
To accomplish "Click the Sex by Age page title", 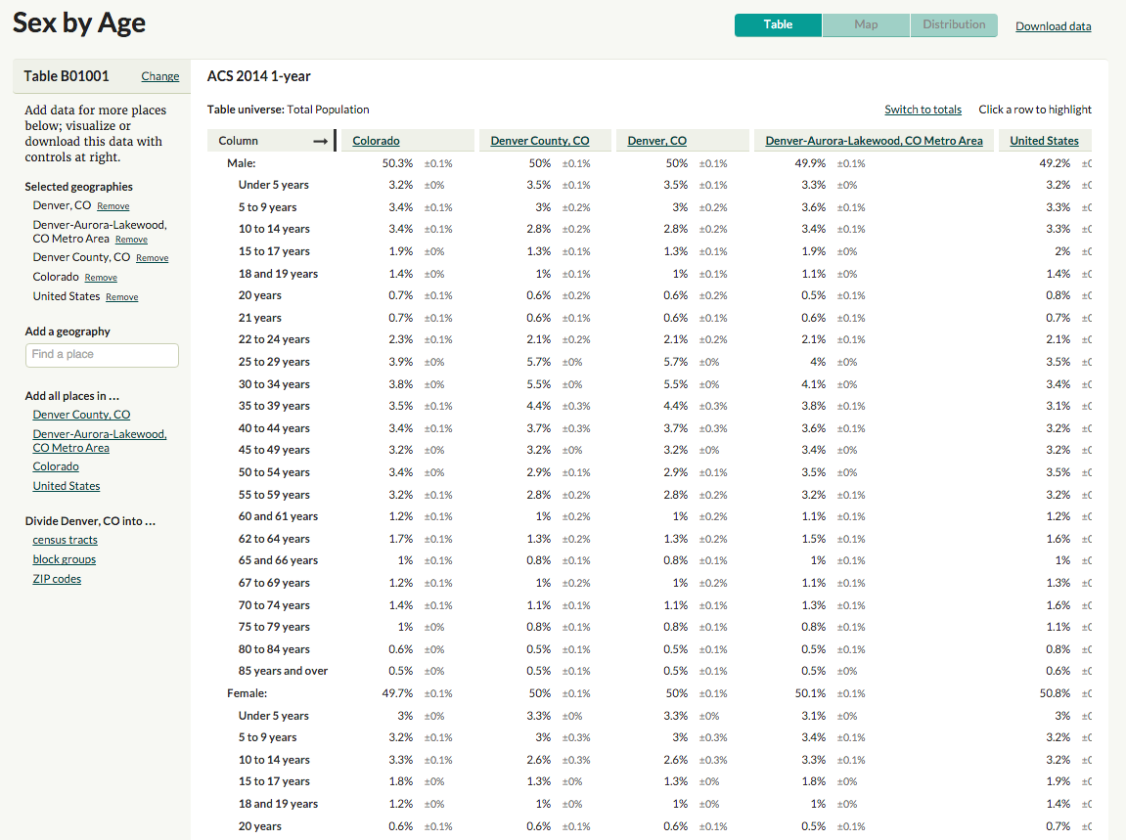I will click(79, 23).
